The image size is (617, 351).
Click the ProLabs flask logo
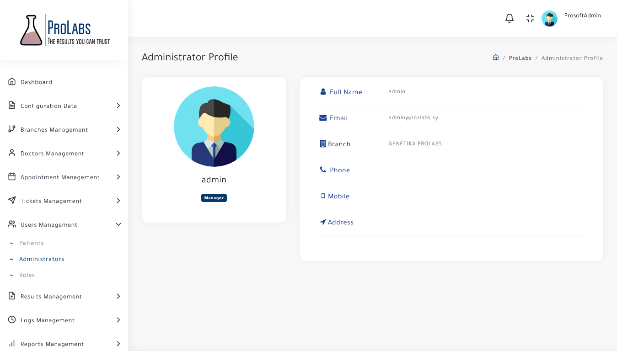coord(31,30)
